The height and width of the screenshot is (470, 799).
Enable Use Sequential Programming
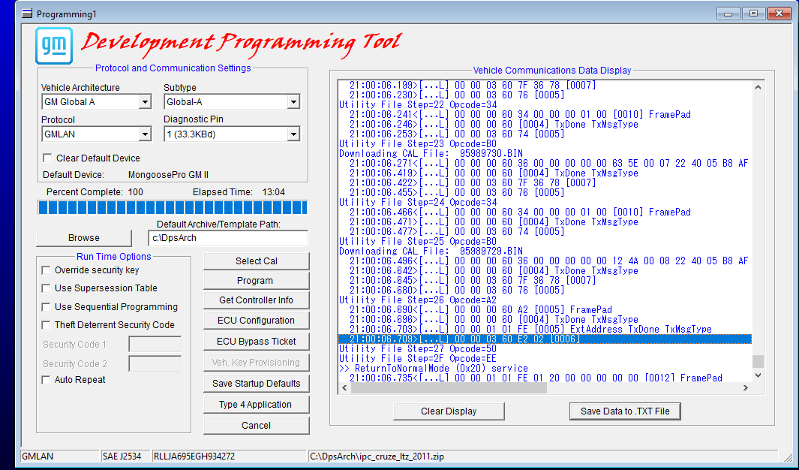tap(46, 307)
